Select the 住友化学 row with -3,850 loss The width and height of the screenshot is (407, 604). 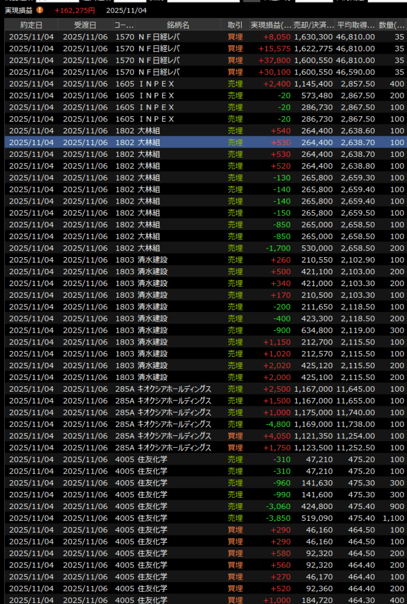pos(177,518)
